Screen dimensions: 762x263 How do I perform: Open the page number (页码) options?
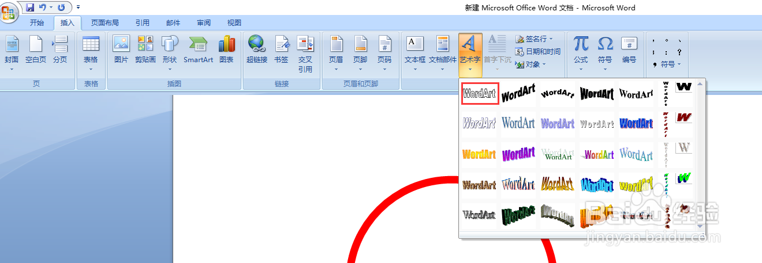pos(384,52)
